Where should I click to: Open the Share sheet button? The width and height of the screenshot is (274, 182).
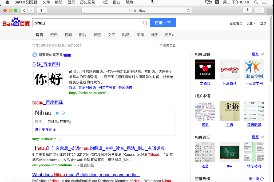247,10
